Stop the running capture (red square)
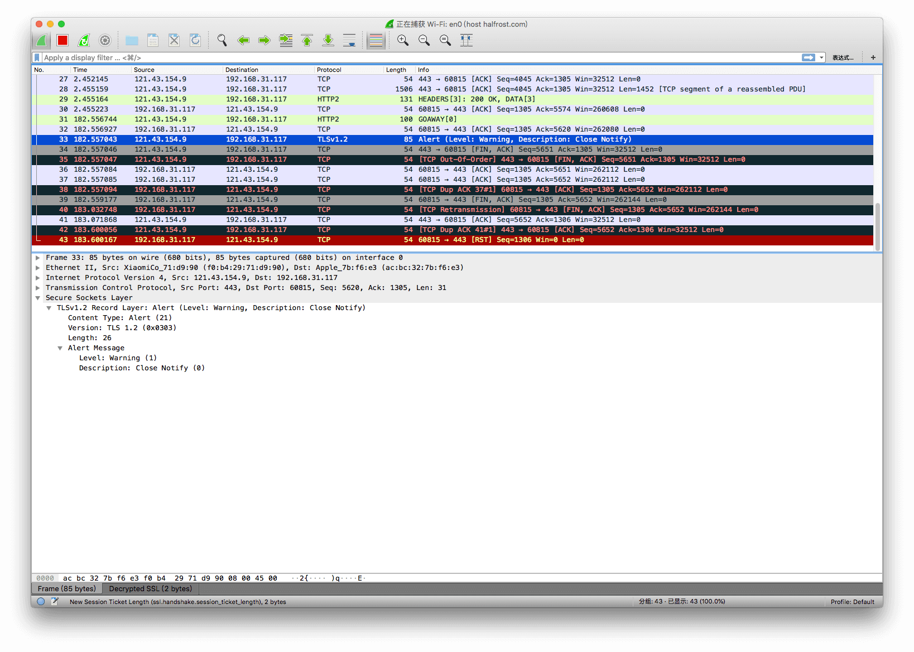This screenshot has height=652, width=914. point(62,40)
